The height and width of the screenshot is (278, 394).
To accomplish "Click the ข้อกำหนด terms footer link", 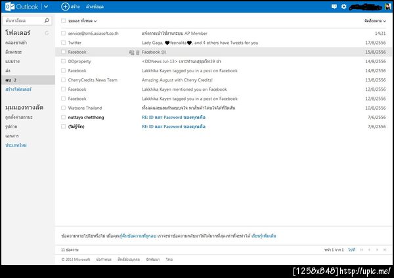I will pos(104,260).
